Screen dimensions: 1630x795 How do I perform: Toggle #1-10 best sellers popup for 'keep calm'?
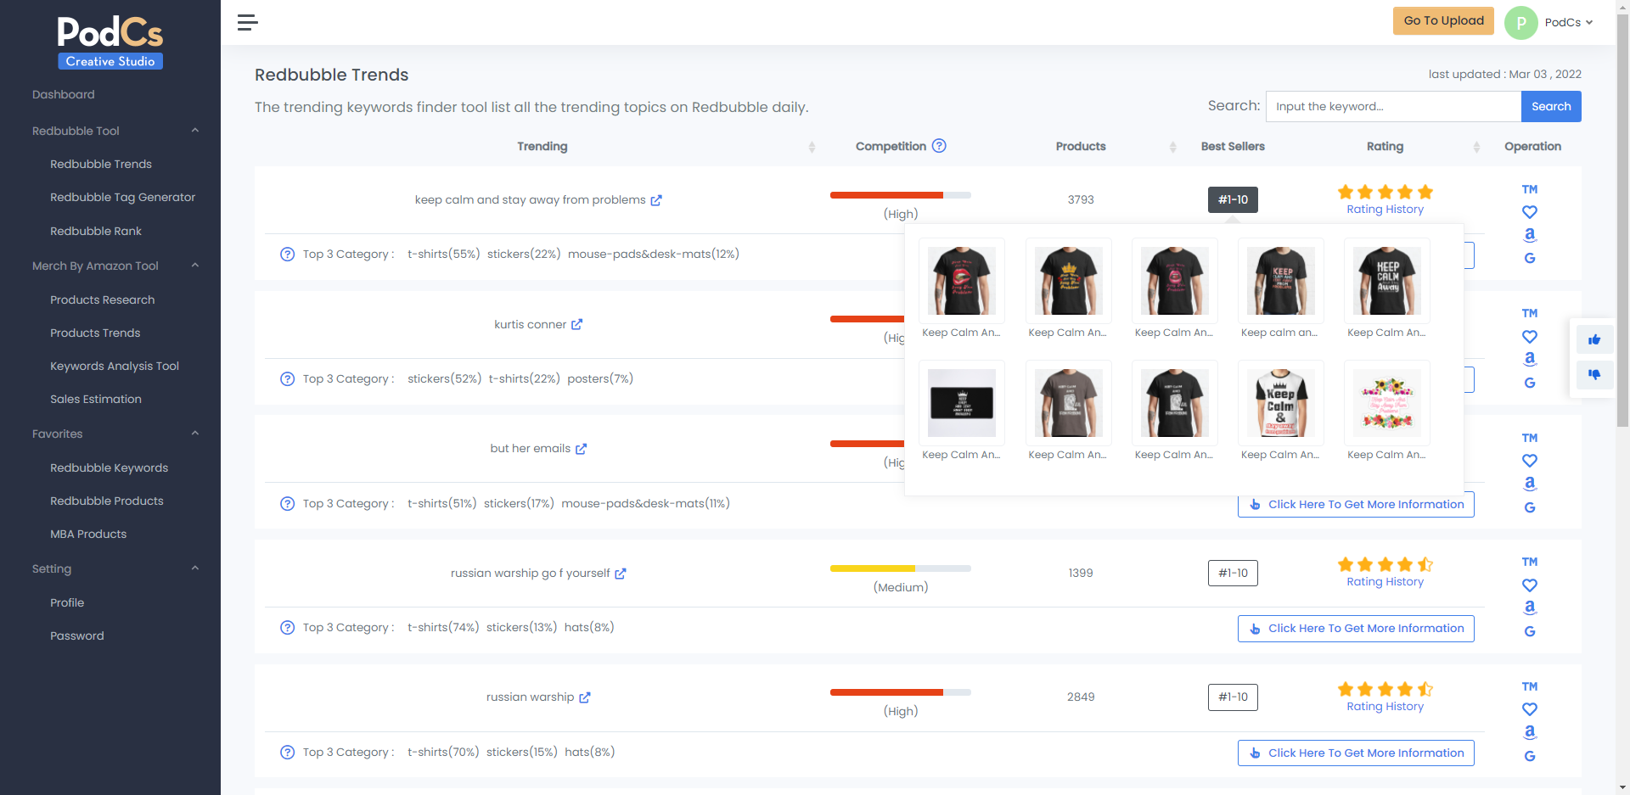coord(1233,200)
